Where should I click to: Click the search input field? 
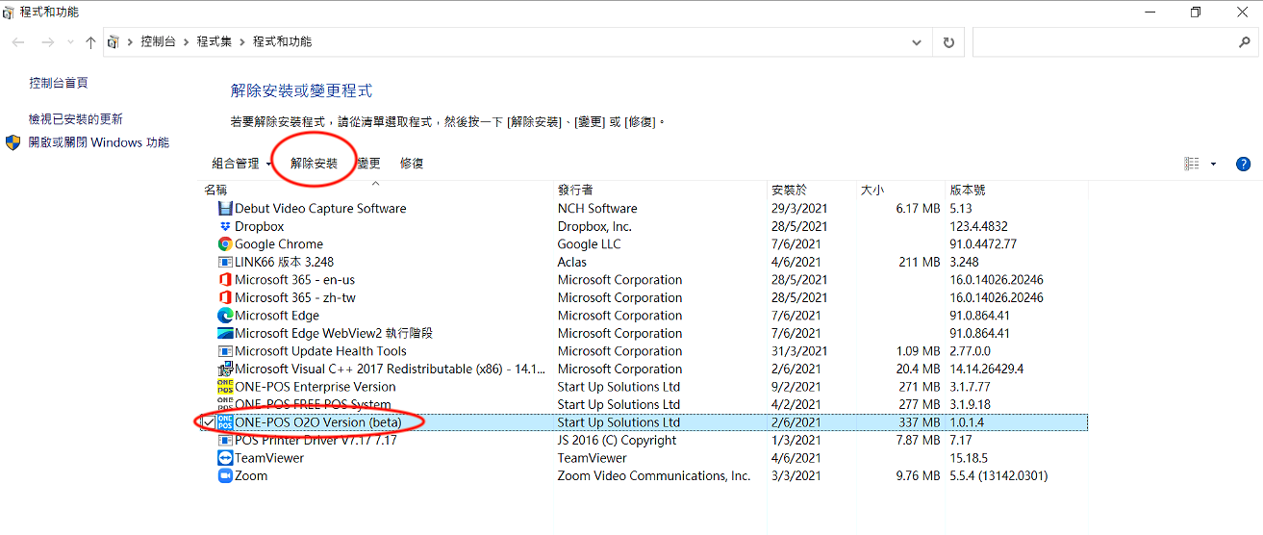point(1103,42)
